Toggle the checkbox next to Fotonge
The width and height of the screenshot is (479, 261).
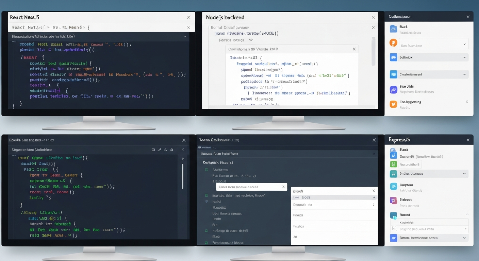pos(206,231)
